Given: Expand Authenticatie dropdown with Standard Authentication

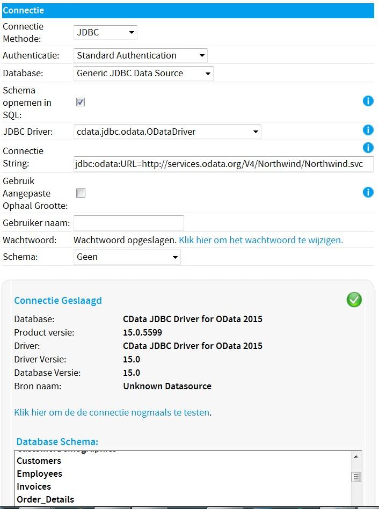Looking at the screenshot, I should click(x=140, y=55).
